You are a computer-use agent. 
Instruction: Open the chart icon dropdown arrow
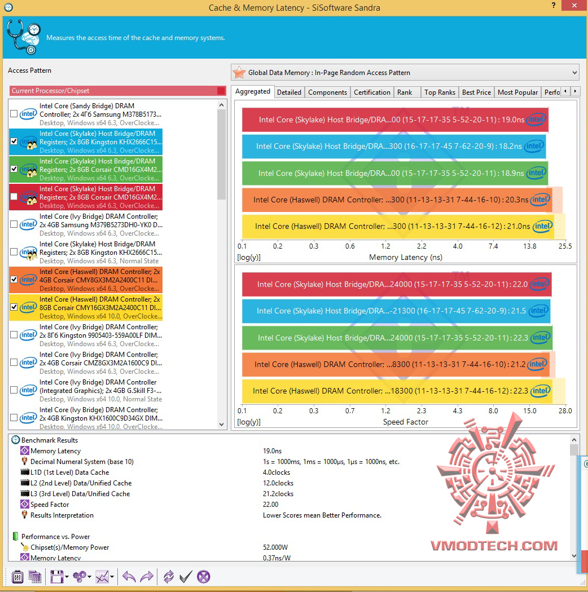112,577
